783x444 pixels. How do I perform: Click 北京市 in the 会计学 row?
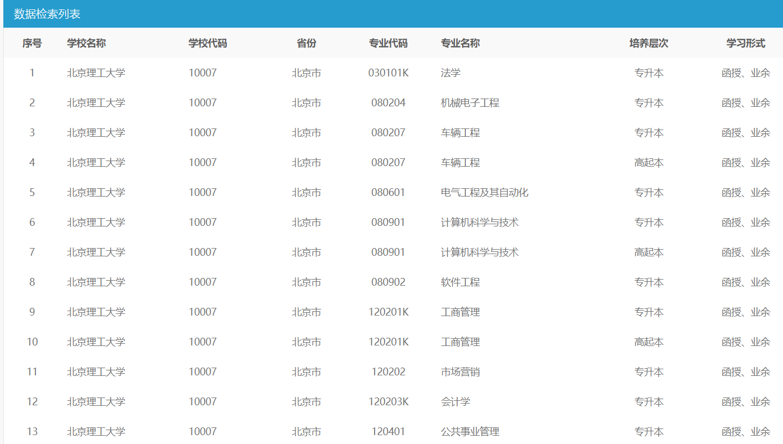coord(307,401)
